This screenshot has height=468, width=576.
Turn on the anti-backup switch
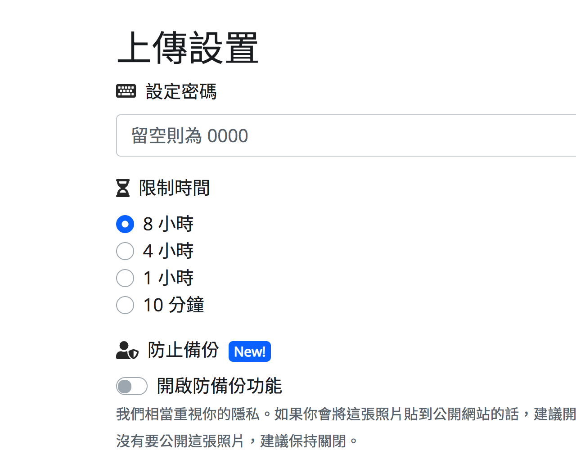click(x=131, y=386)
